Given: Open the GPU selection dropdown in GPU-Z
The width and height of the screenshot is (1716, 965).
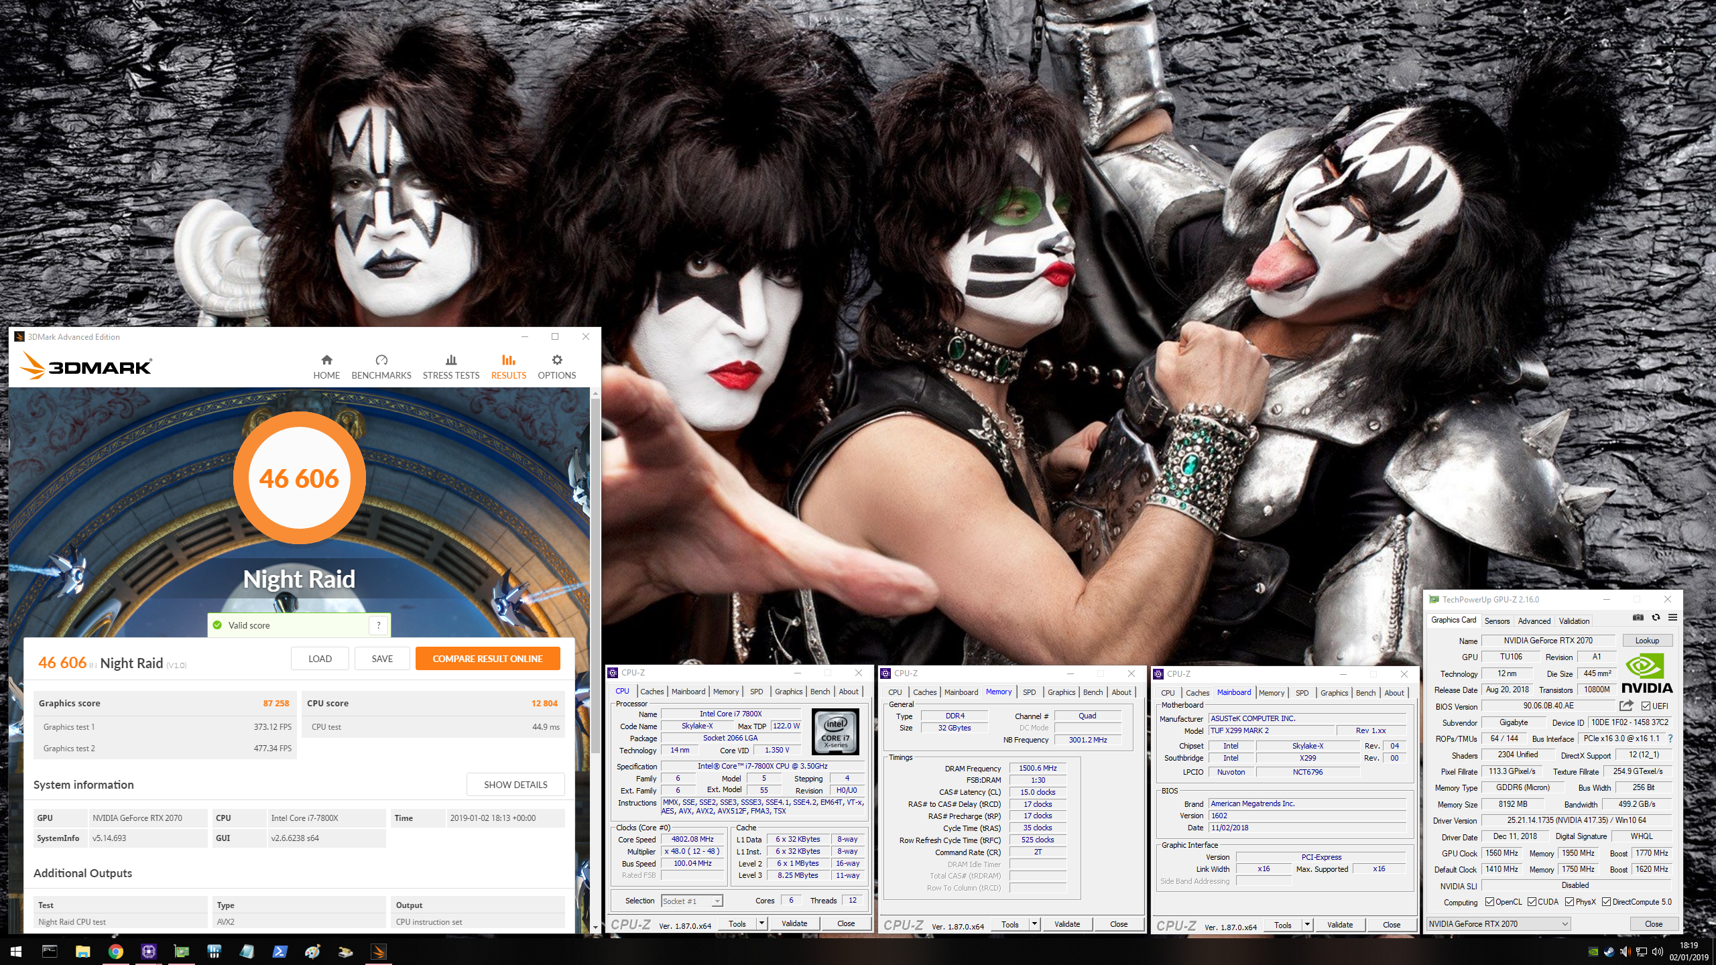Looking at the screenshot, I should tap(1498, 923).
